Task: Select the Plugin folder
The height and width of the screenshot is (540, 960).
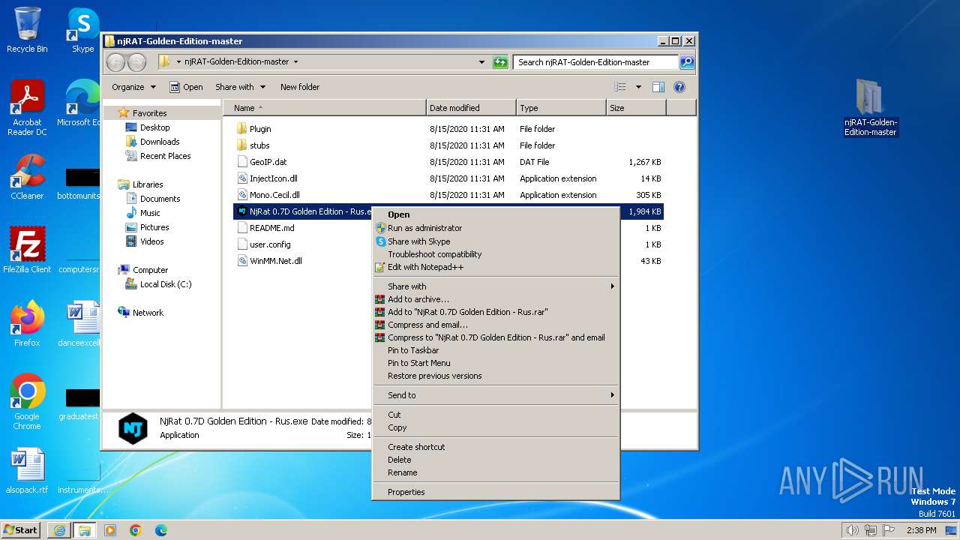Action: tap(260, 129)
